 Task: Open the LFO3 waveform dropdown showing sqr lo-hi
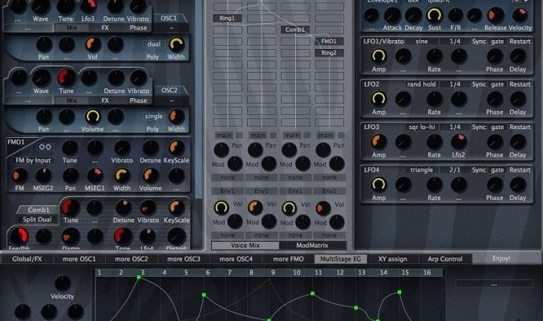[421, 127]
